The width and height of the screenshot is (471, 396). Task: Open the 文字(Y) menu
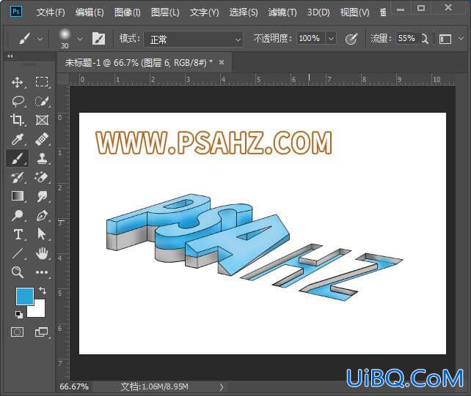(204, 12)
